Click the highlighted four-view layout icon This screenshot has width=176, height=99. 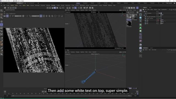(x=75, y=8)
